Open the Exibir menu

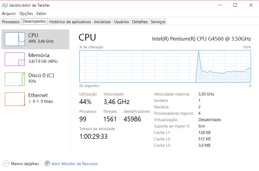pos(41,13)
